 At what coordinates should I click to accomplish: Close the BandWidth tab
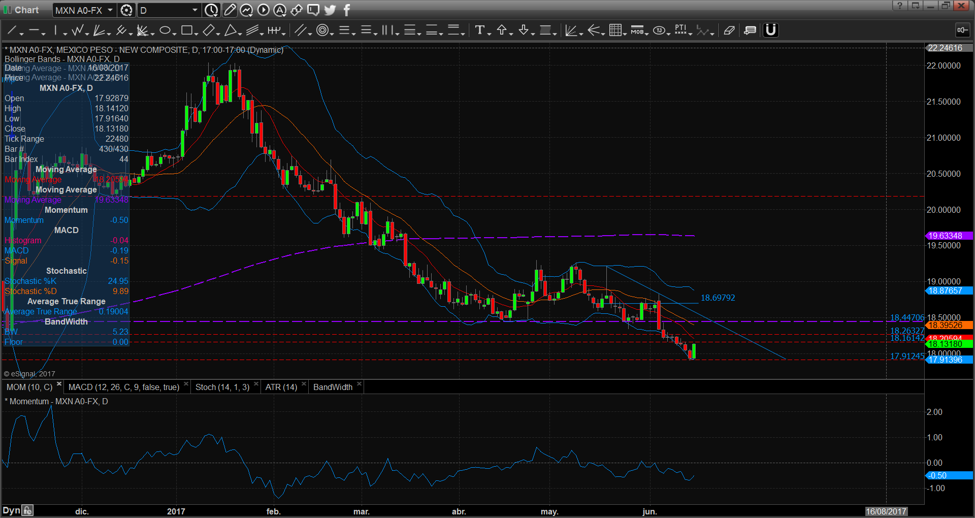(x=359, y=384)
